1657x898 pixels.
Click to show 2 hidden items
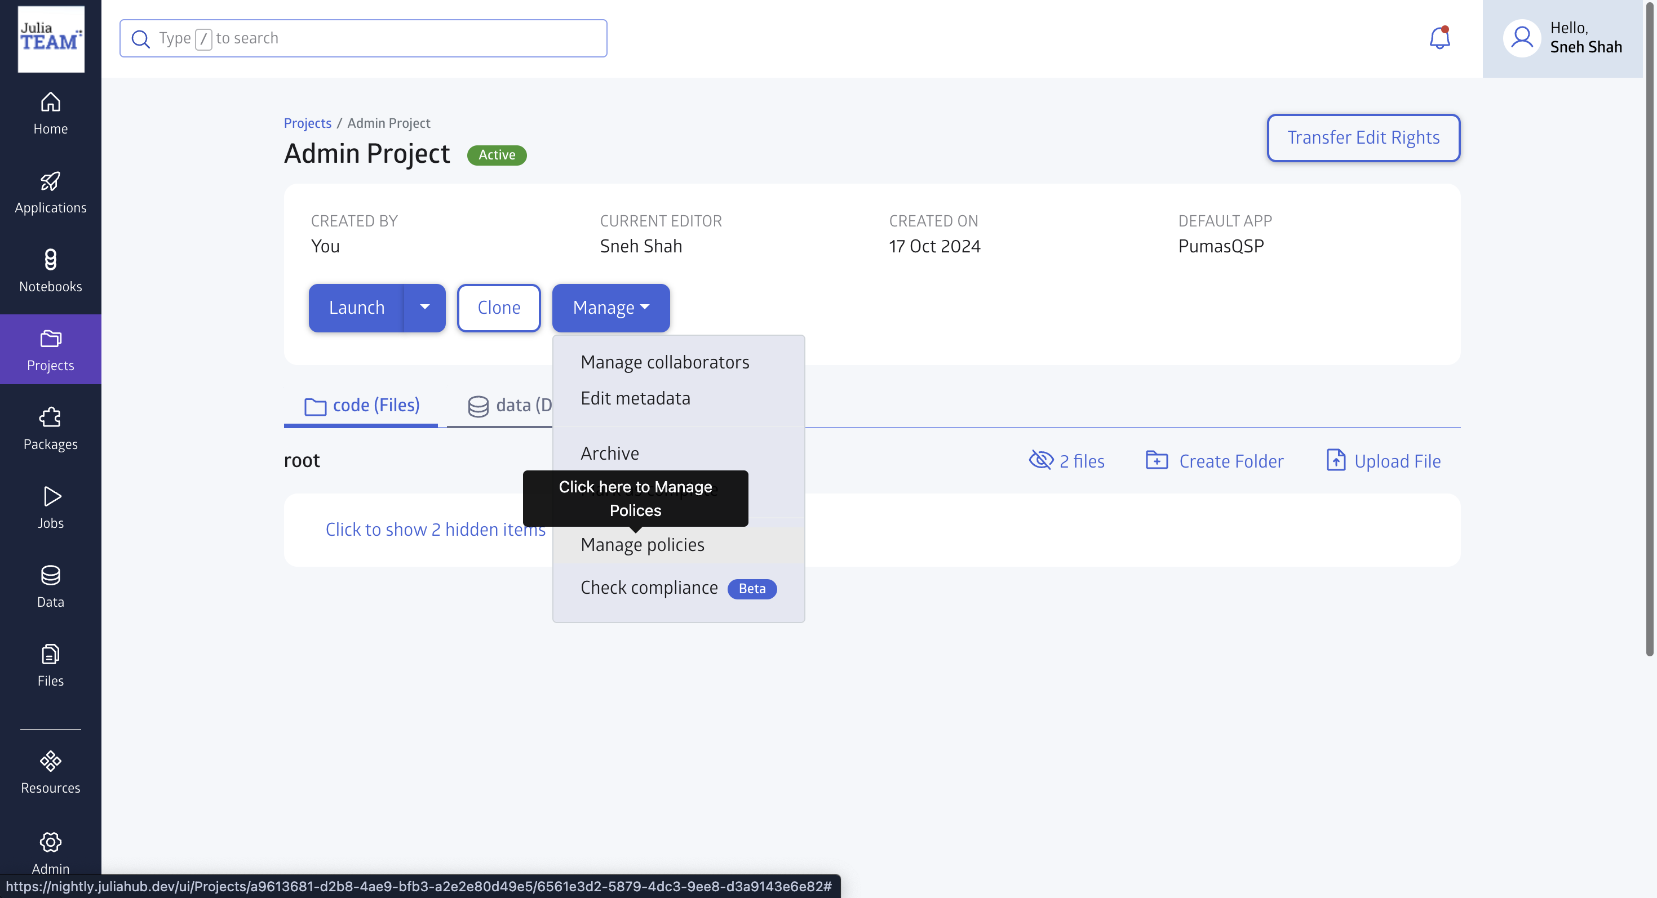pyautogui.click(x=435, y=529)
